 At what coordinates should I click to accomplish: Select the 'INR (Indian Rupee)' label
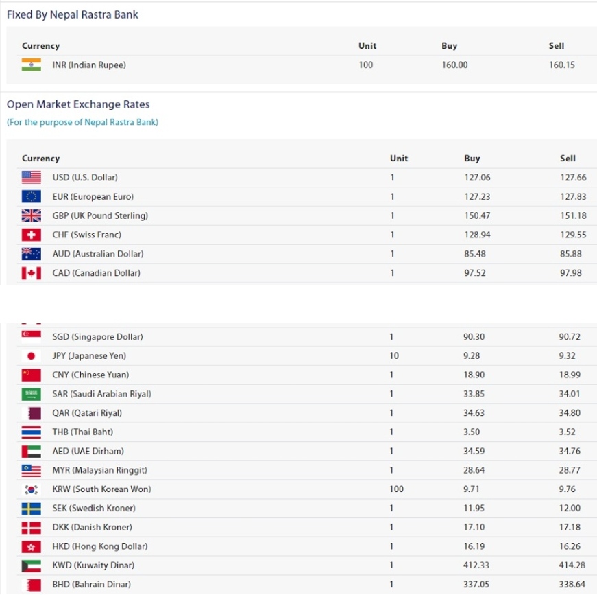89,65
